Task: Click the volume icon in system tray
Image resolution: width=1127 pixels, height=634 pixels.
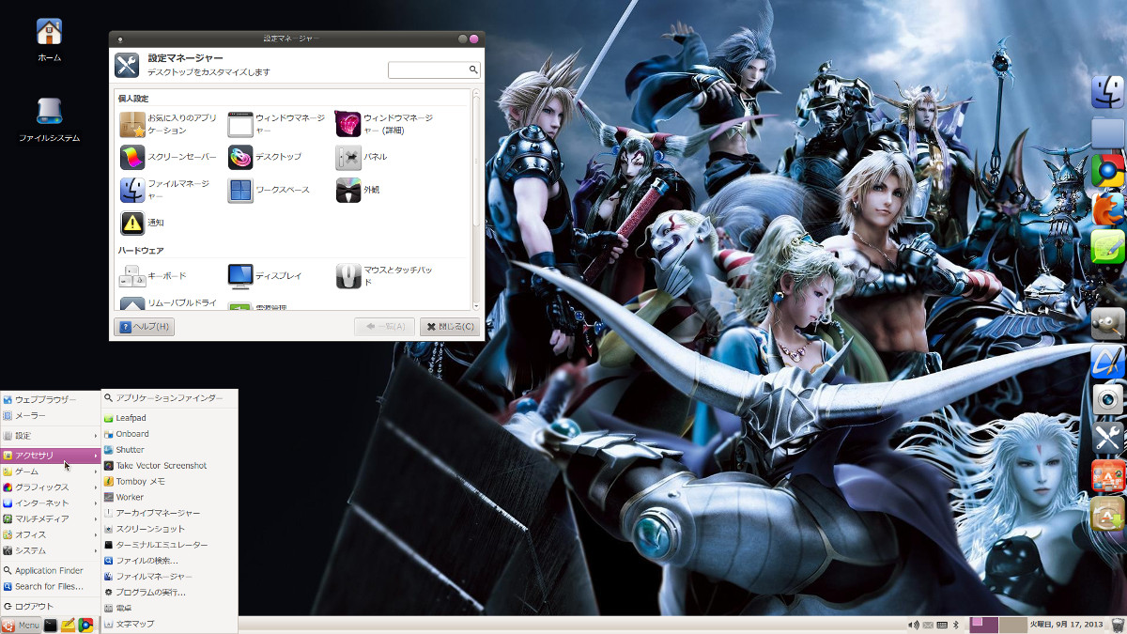Action: coord(912,625)
